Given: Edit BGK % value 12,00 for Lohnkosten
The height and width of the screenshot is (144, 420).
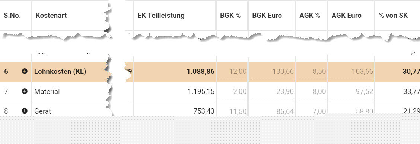Looking at the screenshot, I should tap(232, 72).
